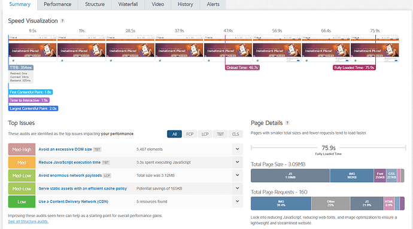Click the First Contentful Paint marker
This screenshot has width=413, height=229.
(31, 92)
